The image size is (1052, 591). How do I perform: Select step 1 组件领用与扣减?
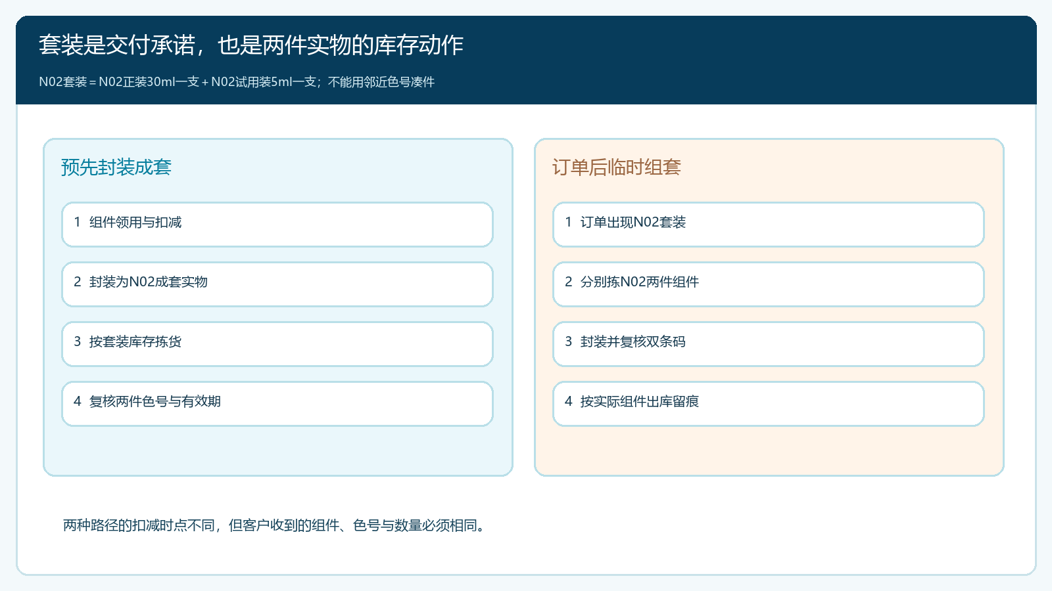coord(277,225)
